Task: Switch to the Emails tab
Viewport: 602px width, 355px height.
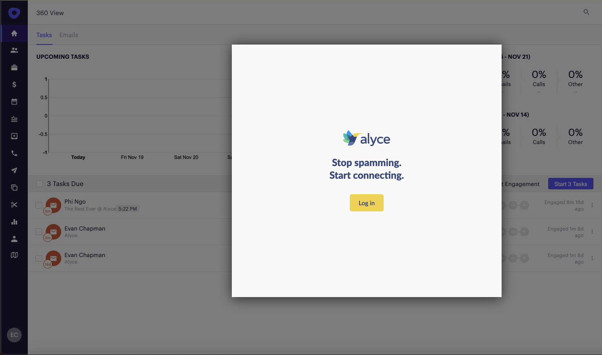Action: tap(69, 35)
